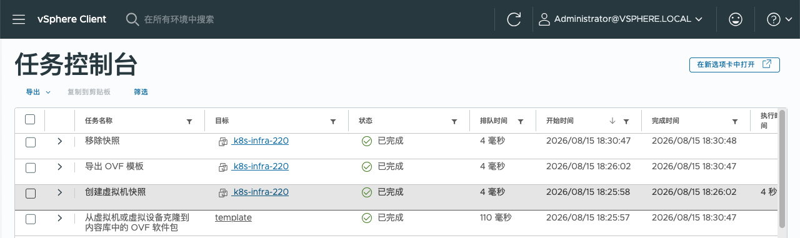
Task: Open k8s-infra-220 link in 导出 OVF 模板 row
Action: click(260, 167)
